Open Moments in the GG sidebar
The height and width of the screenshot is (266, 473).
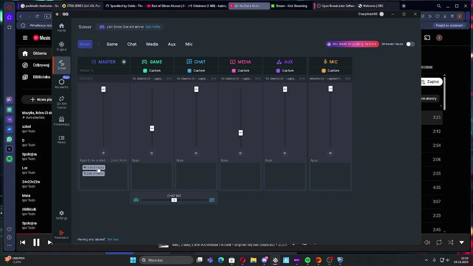[61, 84]
